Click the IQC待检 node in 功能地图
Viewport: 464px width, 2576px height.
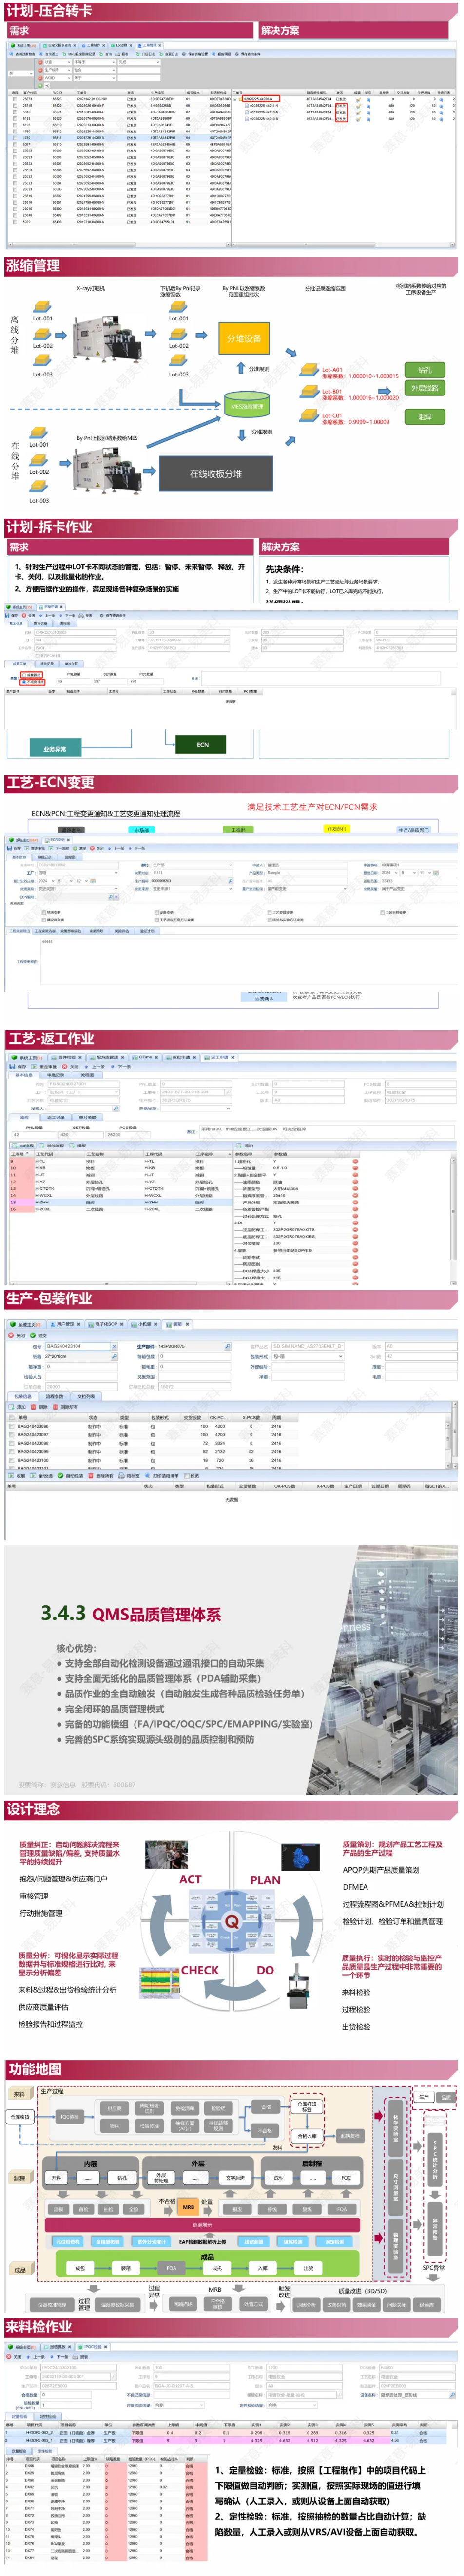coord(70,2117)
